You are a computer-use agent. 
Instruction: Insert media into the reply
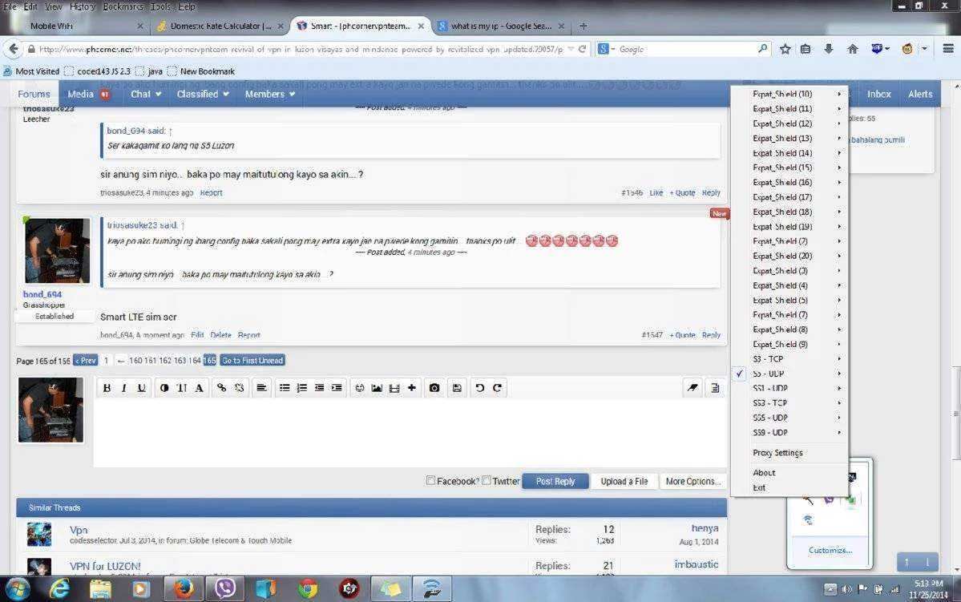click(394, 388)
